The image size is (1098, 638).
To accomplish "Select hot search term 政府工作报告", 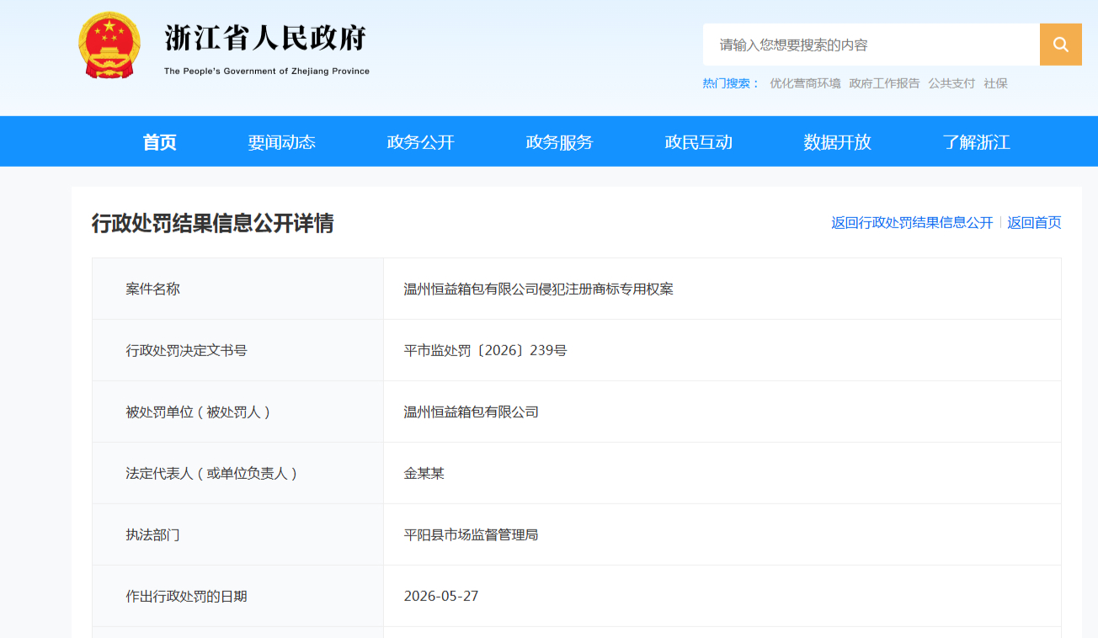I will pos(884,83).
